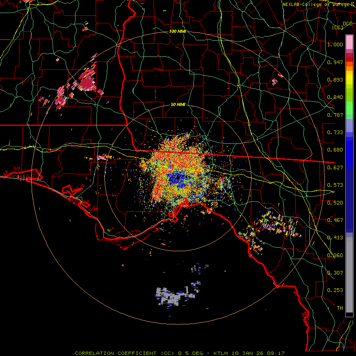Viewport: 356px width, 356px height.
Task: Click the 0.520 scale value
Action: [x=335, y=203]
